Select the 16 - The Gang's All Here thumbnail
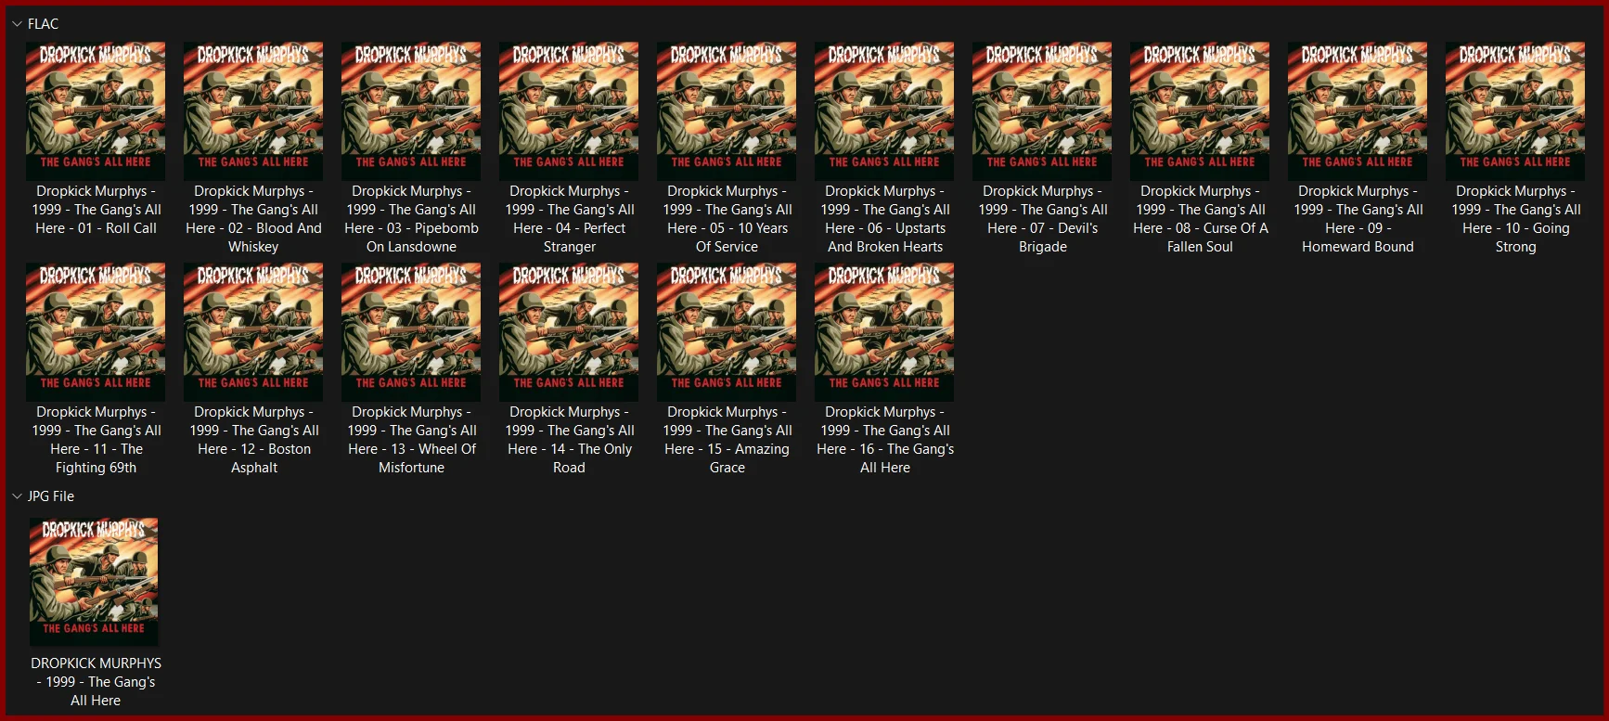Viewport: 1609px width, 721px height. tap(884, 331)
